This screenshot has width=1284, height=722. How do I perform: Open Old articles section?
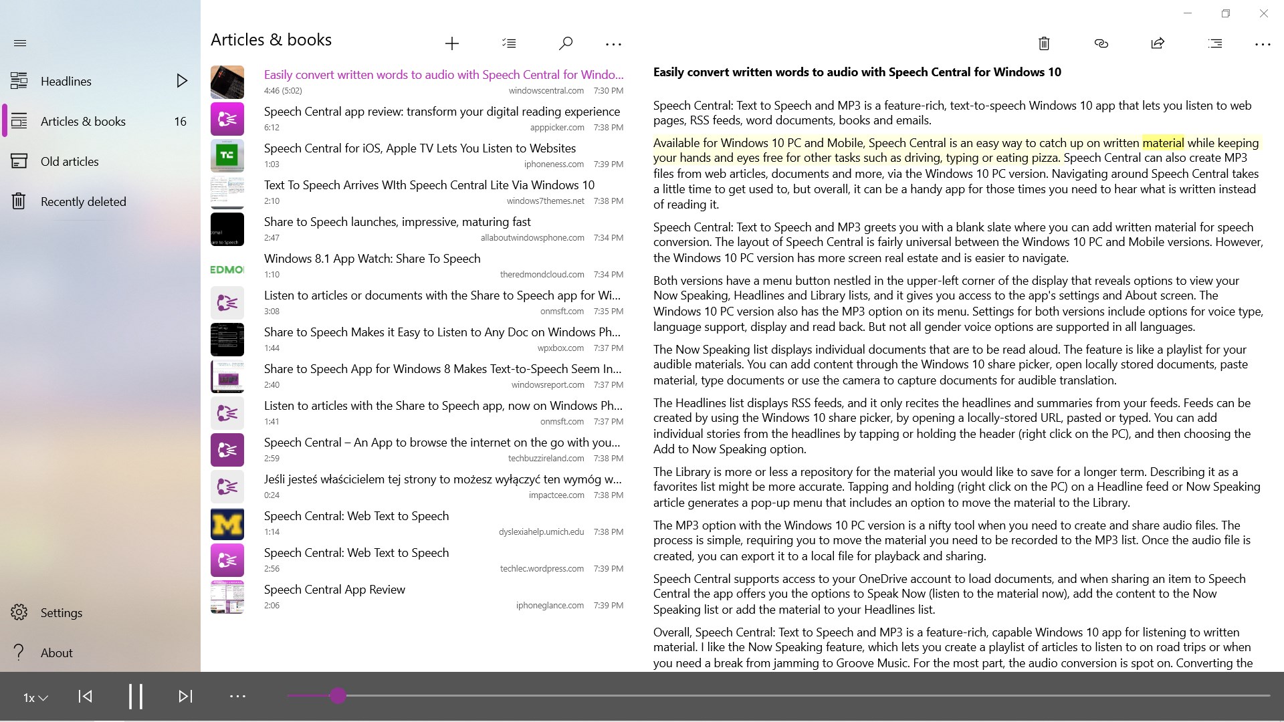click(100, 161)
